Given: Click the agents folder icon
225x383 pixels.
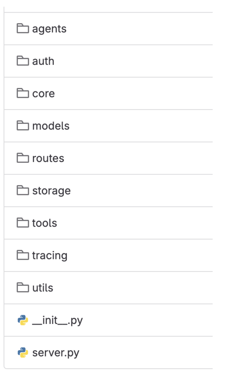Looking at the screenshot, I should point(23,29).
